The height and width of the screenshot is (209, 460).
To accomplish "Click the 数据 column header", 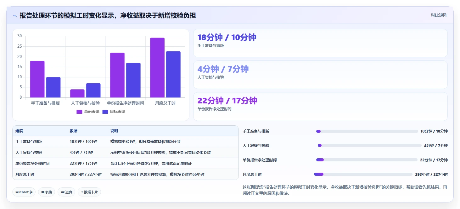I will click(74, 131).
